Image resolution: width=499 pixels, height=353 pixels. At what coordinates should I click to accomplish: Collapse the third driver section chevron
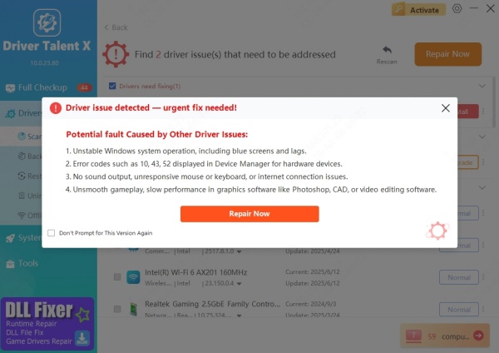482,187
